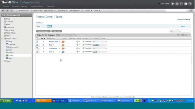Open the help question mark icon
The height and width of the screenshot is (109, 195).
(190, 4)
